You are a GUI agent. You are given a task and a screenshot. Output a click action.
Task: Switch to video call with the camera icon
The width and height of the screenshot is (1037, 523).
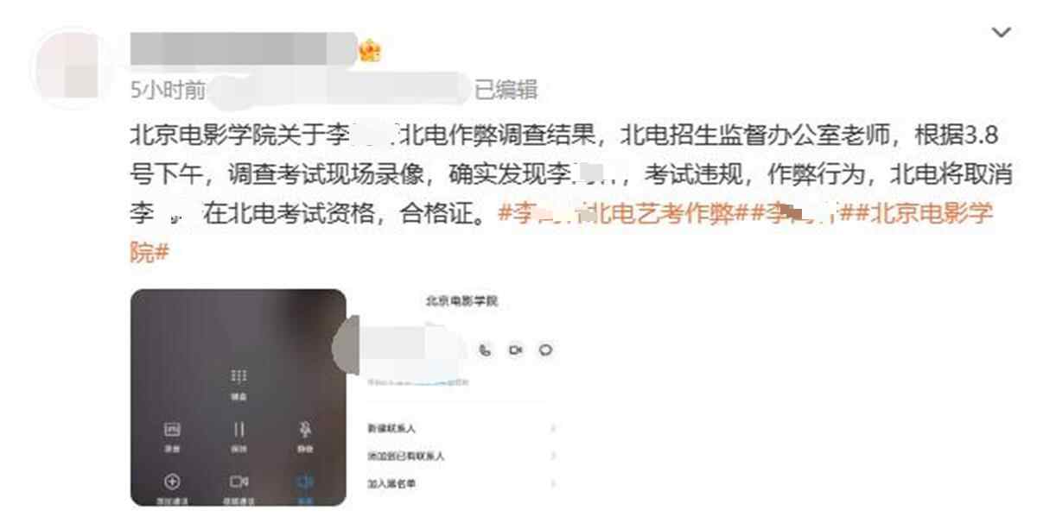click(239, 482)
